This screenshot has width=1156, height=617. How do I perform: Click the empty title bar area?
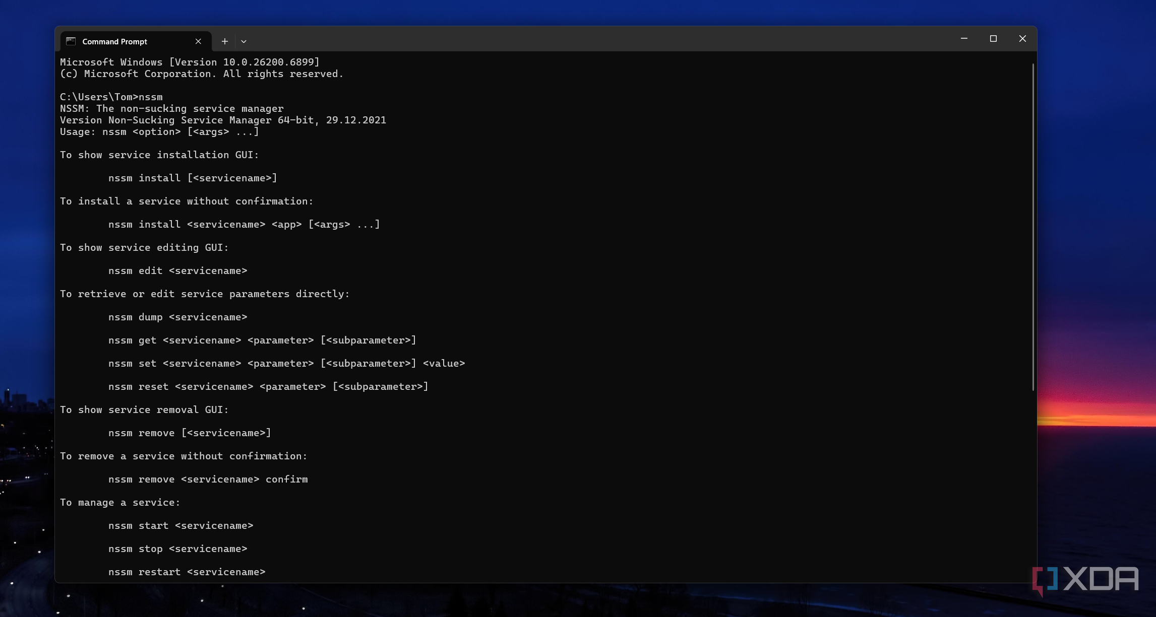605,39
